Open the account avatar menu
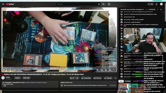Image resolution: width=166 pixels, height=93 pixels. (x=161, y=4)
